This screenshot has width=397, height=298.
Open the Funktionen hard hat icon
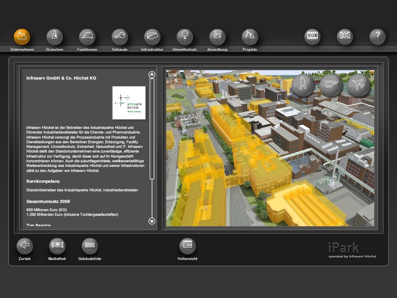pyautogui.click(x=87, y=37)
